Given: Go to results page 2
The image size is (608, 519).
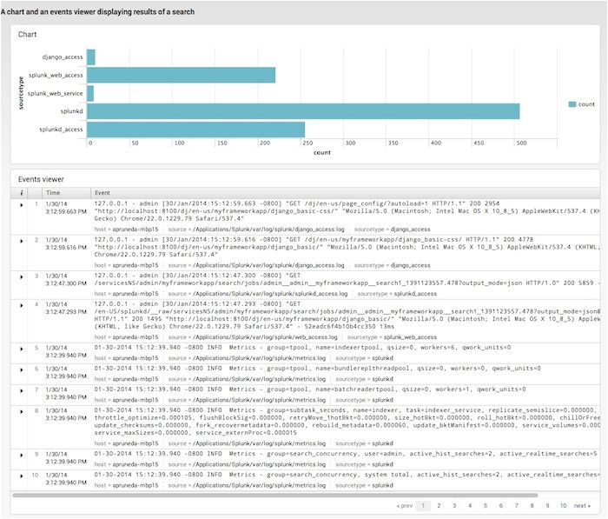Looking at the screenshot, I should click(x=439, y=506).
